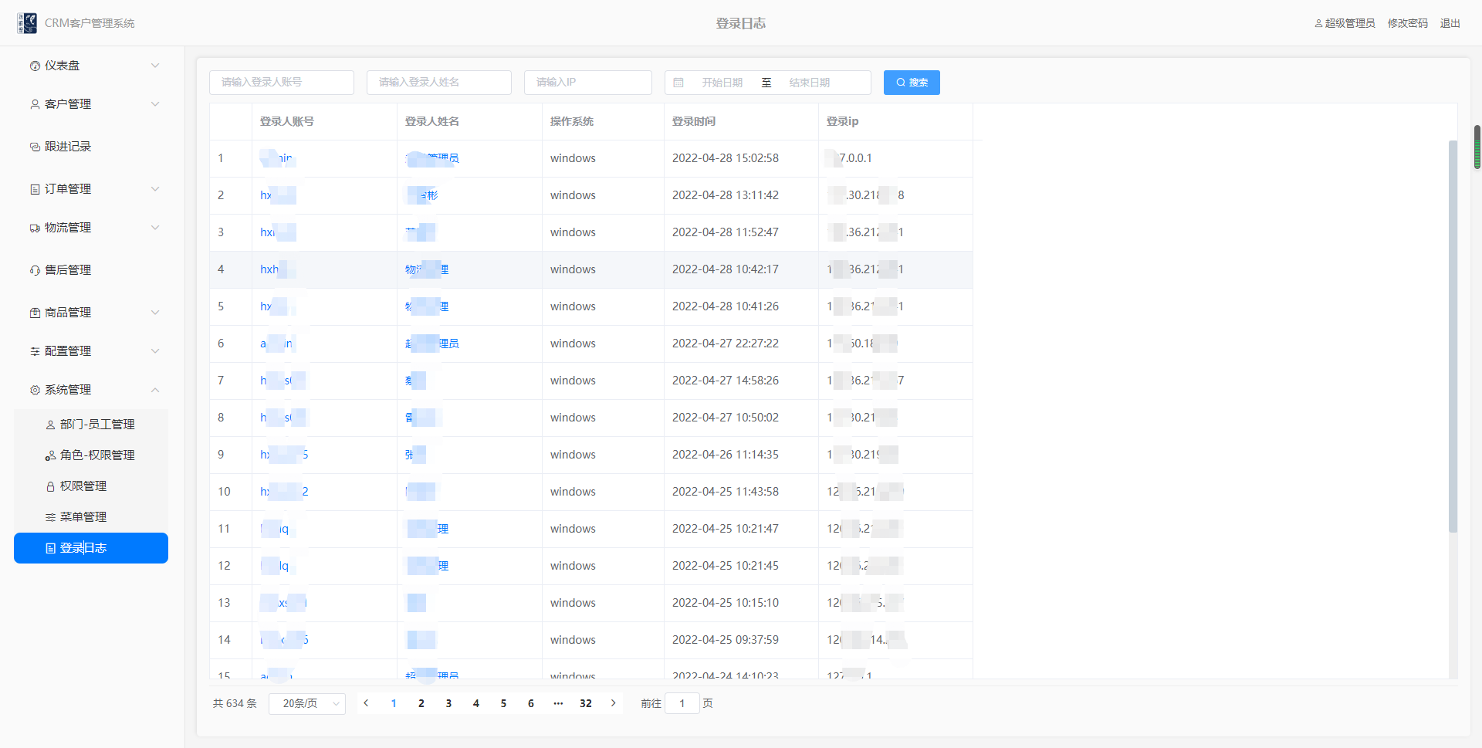The width and height of the screenshot is (1482, 748).
Task: Go to page 5
Action: 503,703
